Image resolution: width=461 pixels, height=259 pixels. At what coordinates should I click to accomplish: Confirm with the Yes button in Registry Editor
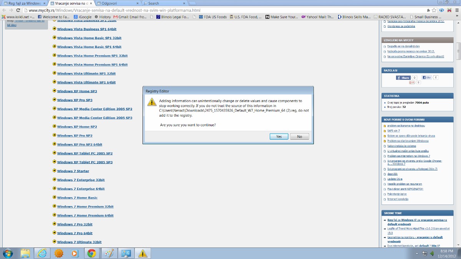[279, 137]
